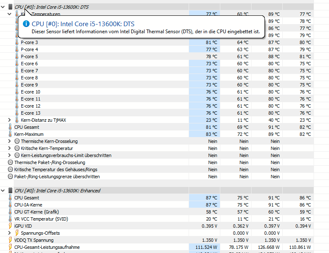The width and height of the screenshot is (329, 253).
Task: Click thermometer icon of P-core 5
Action: (x=17, y=56)
